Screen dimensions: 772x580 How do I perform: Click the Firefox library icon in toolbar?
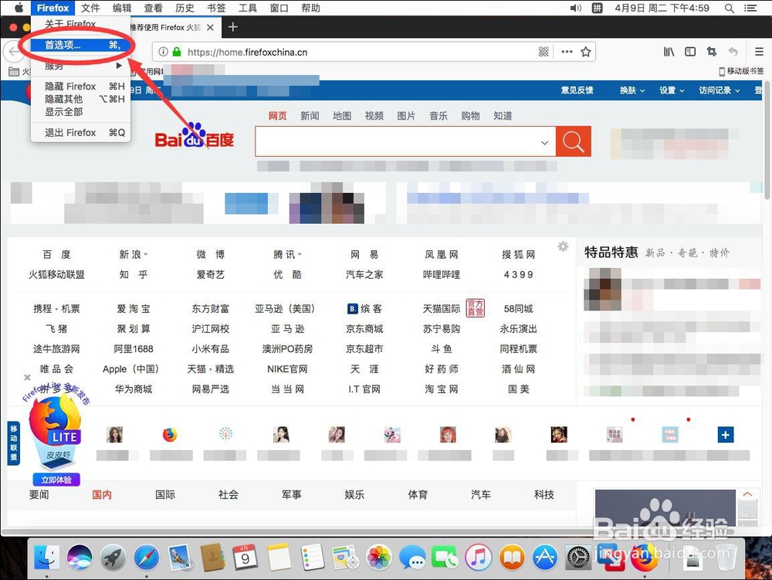point(669,52)
